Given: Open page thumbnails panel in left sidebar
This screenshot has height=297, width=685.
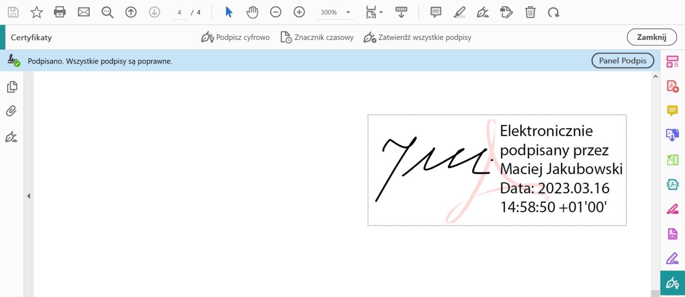Looking at the screenshot, I should click(12, 87).
